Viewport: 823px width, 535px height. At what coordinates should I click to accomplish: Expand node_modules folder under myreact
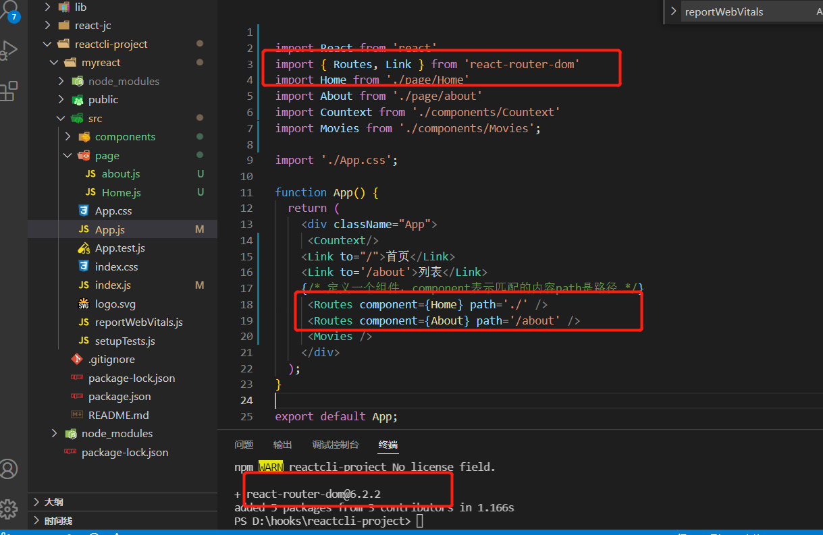pyautogui.click(x=61, y=81)
